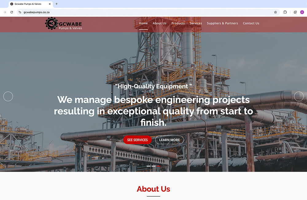Open the Services menu item
This screenshot has width=307, height=200.
(x=196, y=23)
